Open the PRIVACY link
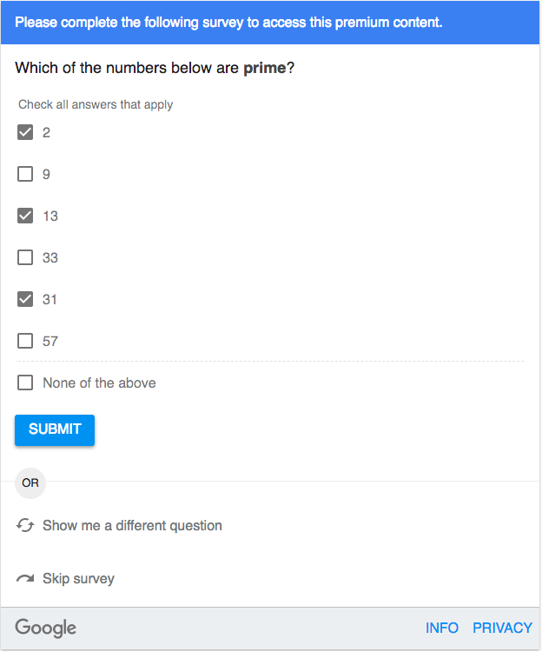Viewport: 542px width, 652px height. pyautogui.click(x=502, y=628)
